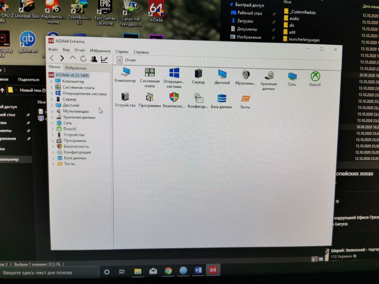Open the Сервер icon in main pane
The image size is (379, 284).
(198, 73)
